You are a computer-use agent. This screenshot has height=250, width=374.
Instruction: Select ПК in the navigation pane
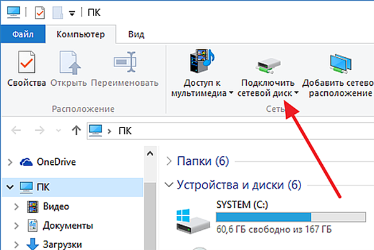[x=72, y=187]
